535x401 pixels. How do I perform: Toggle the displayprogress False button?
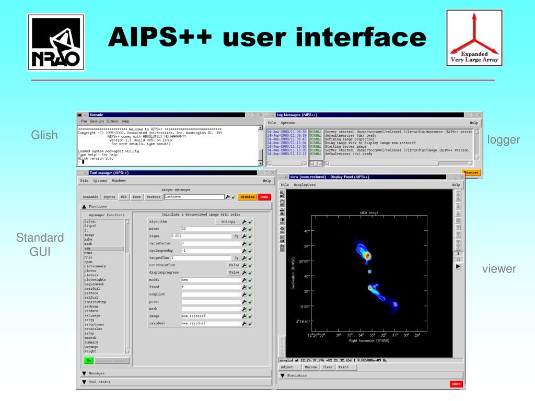[234, 273]
